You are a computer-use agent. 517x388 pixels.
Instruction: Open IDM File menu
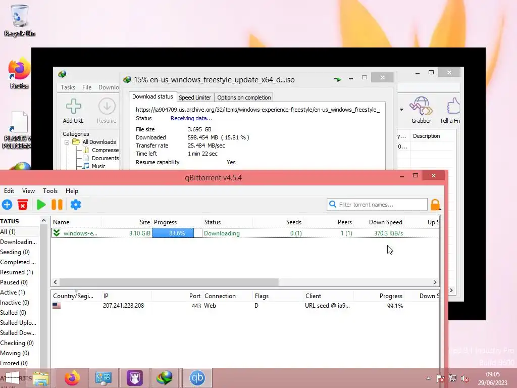(x=87, y=87)
